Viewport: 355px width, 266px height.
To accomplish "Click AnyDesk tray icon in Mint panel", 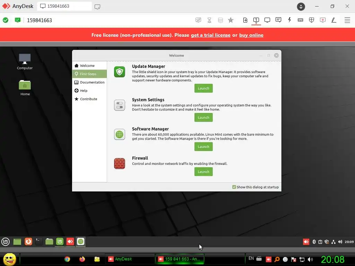I will [x=306, y=242].
